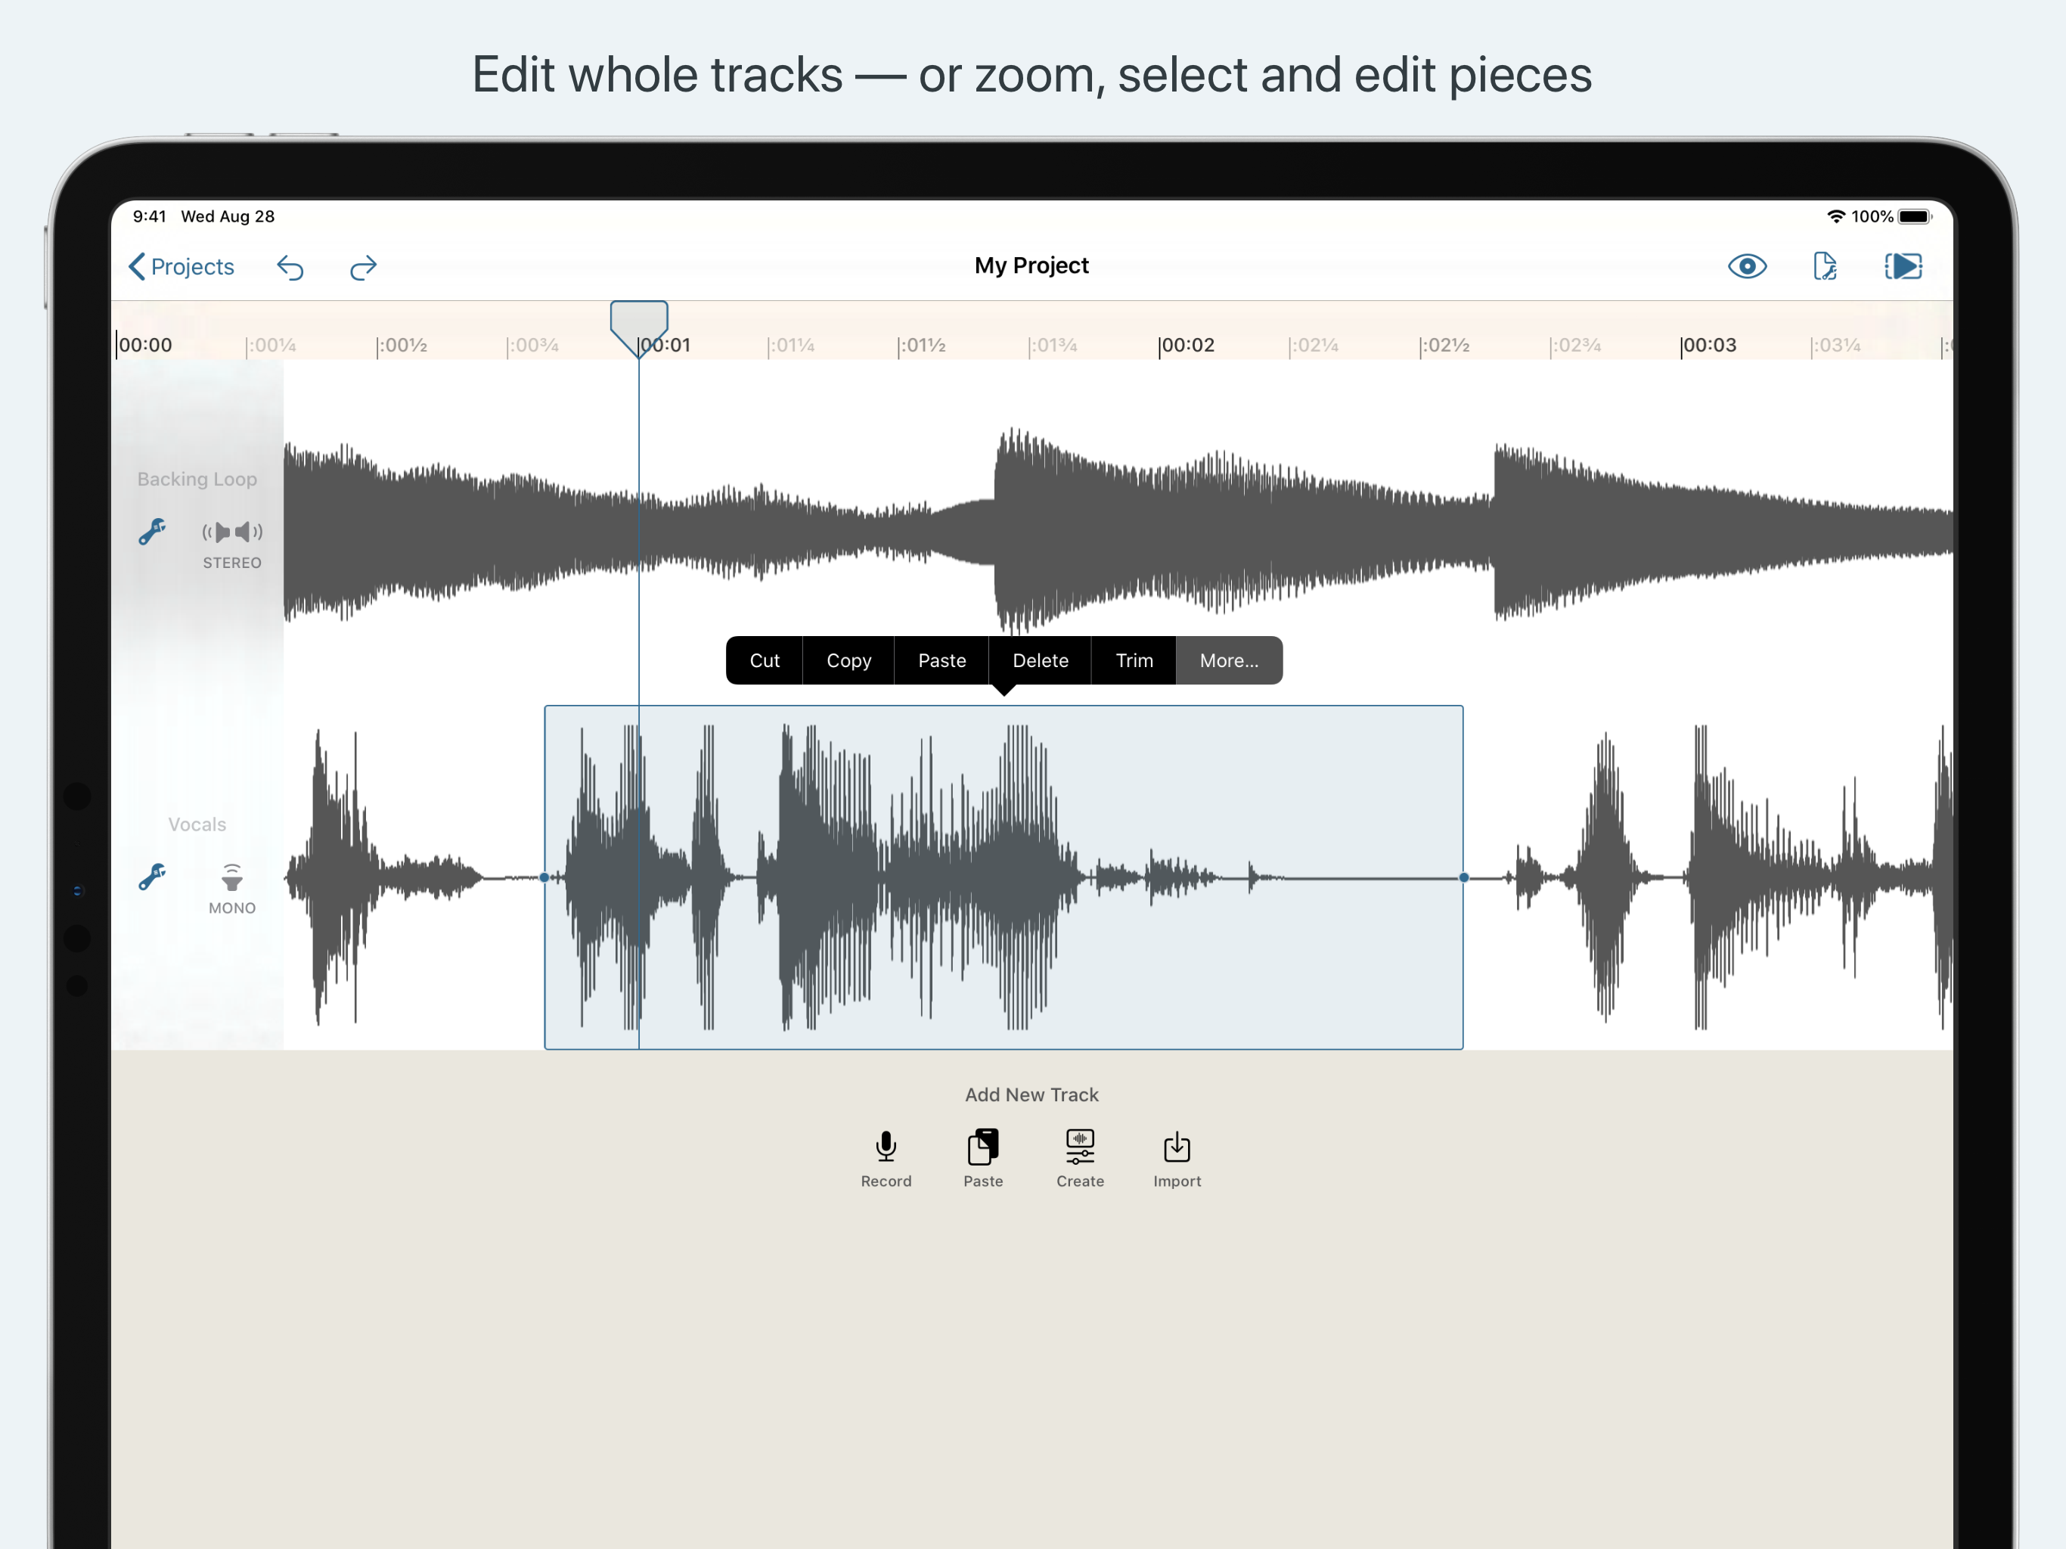Open the document edit icon in top bar
Screen dimensions: 2066x1549
[x=1824, y=267]
